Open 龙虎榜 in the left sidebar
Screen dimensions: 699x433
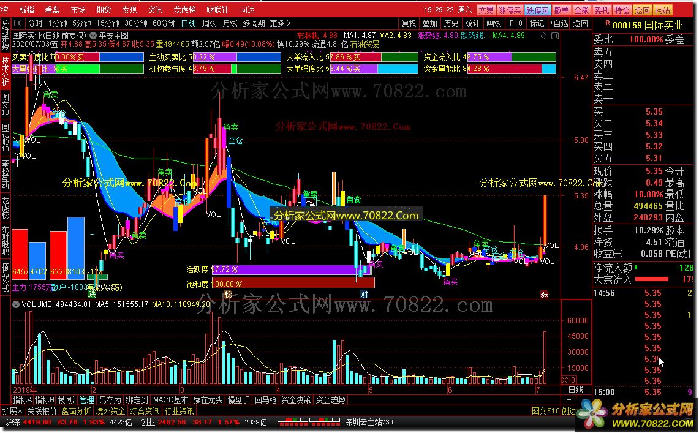5,207
